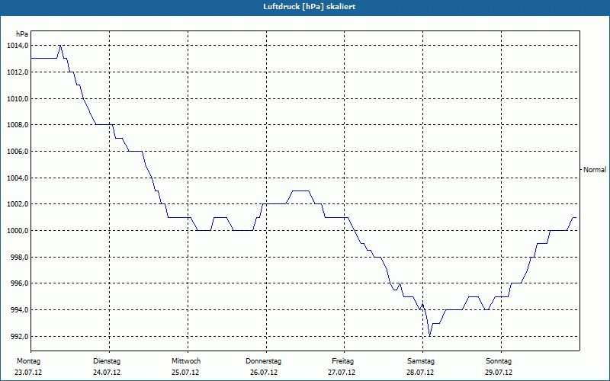Click the 1012,0 axis value
Image resolution: width=610 pixels, height=381 pixels.
pyautogui.click(x=18, y=72)
